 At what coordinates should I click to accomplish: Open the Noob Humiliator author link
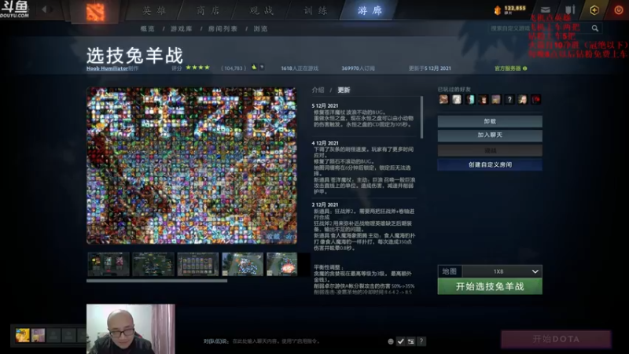pos(107,68)
